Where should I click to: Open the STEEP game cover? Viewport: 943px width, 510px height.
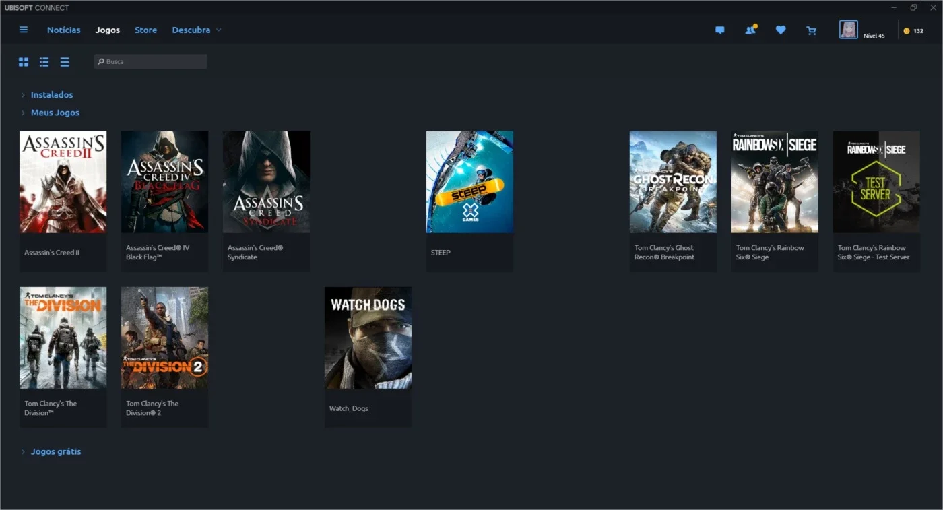[469, 182]
